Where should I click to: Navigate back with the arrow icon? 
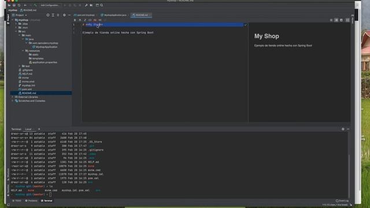25,5
